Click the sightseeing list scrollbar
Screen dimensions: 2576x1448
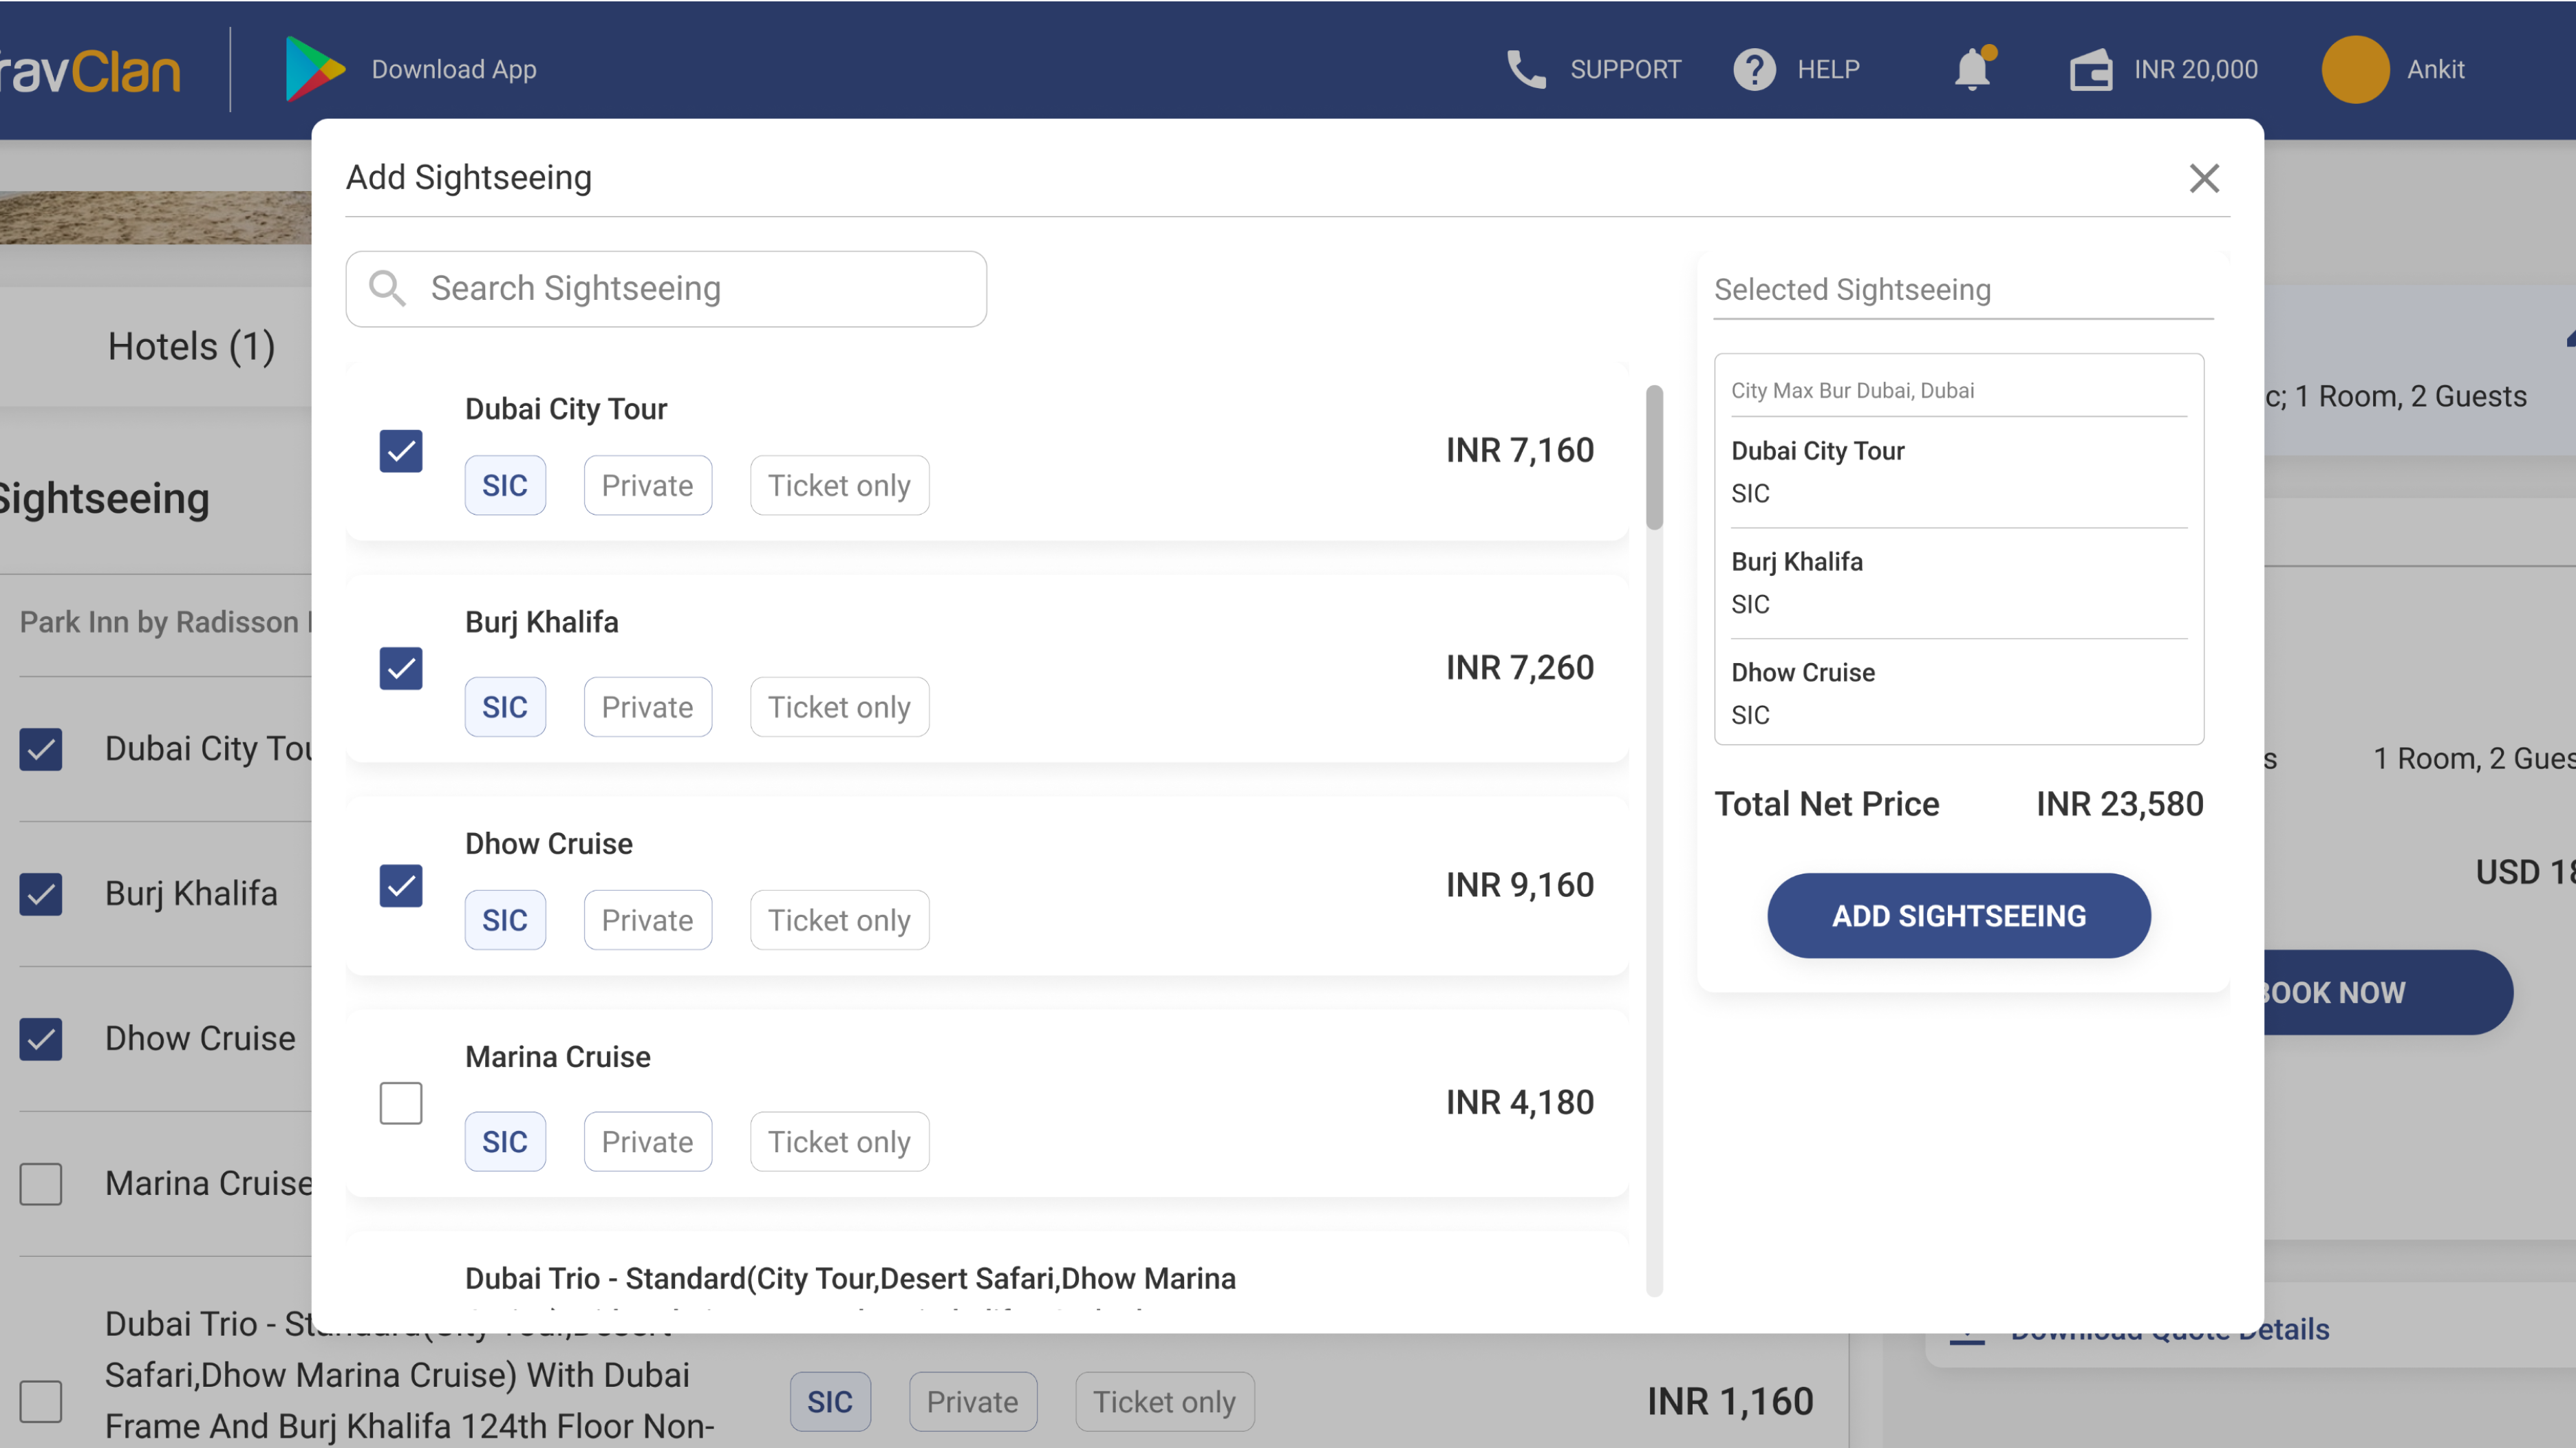[1655, 457]
